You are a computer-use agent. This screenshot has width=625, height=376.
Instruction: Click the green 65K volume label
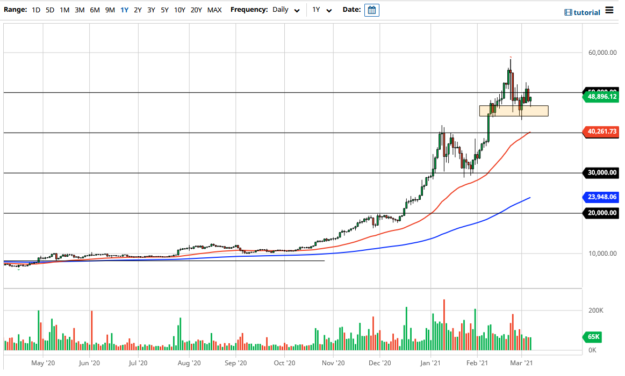(x=593, y=337)
